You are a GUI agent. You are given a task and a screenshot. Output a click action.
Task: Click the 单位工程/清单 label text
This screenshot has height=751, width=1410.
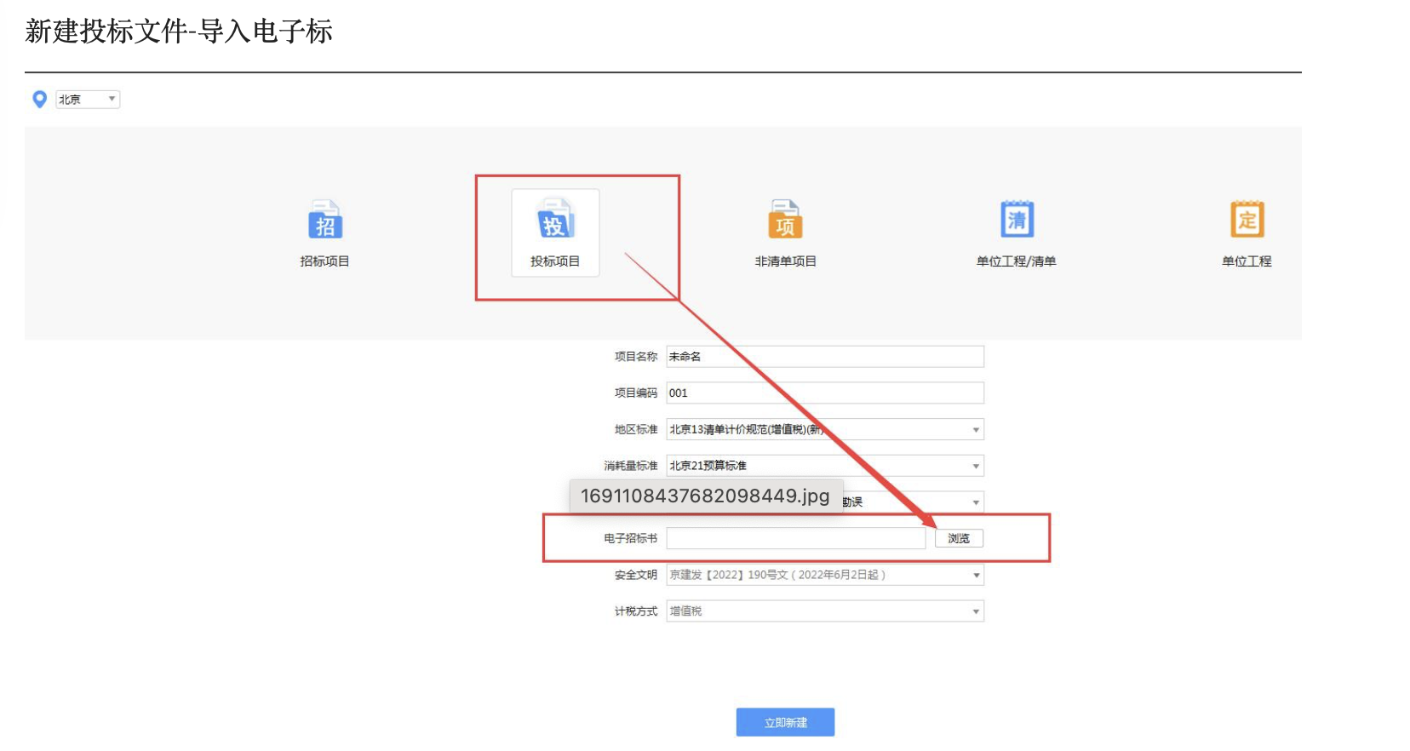[x=1017, y=261]
